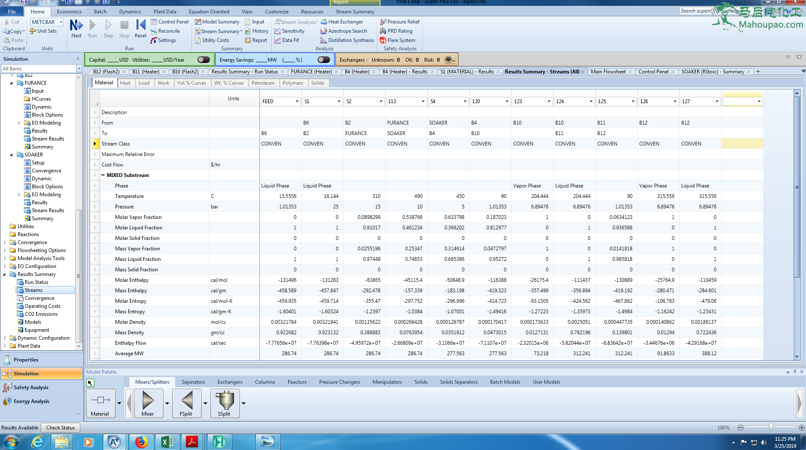Open the Stream Summary dropdown arrow
Image resolution: width=806 pixels, height=450 pixels.
coord(241,31)
